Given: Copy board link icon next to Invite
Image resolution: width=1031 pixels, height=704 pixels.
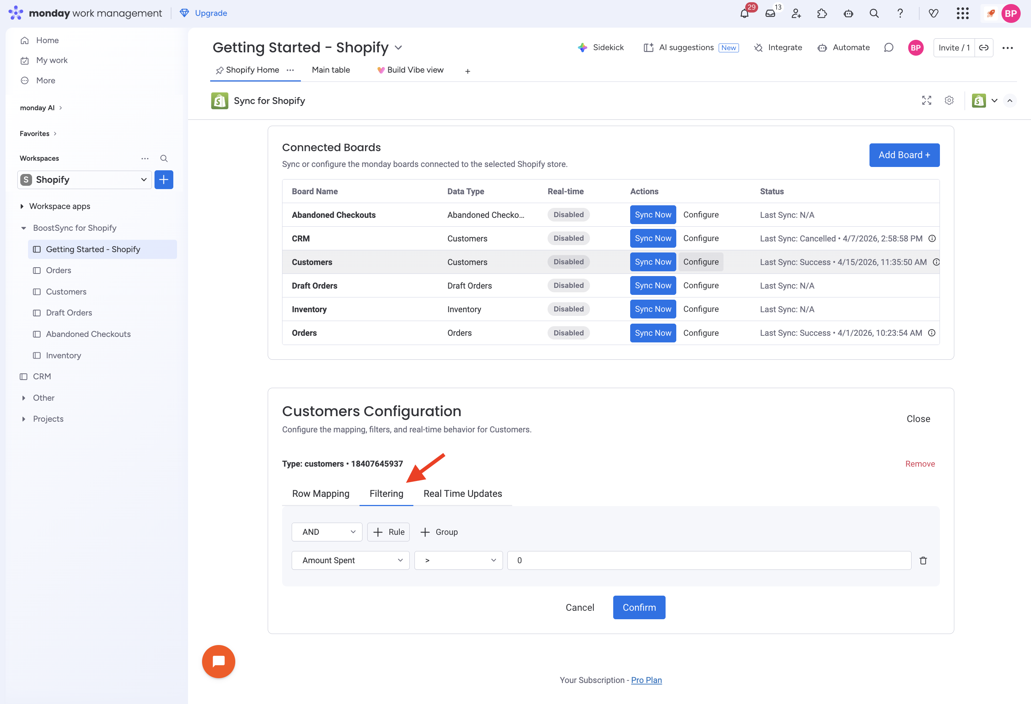Looking at the screenshot, I should click(984, 48).
